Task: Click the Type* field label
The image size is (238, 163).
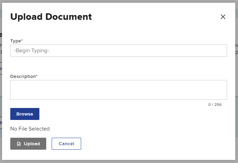Action: [x=16, y=41]
